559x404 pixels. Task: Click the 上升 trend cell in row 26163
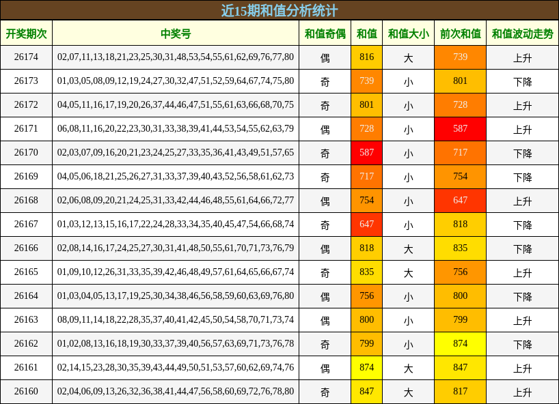523,320
